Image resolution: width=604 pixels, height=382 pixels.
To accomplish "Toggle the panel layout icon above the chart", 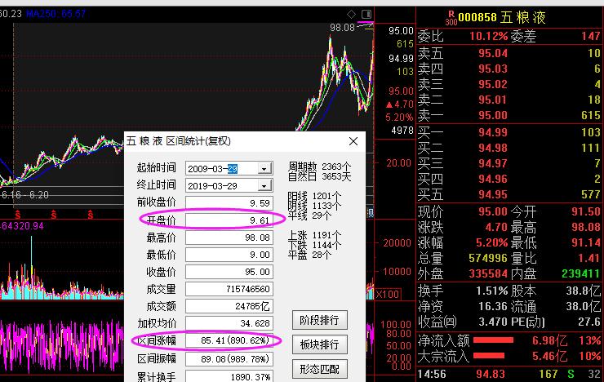I will pos(366,14).
